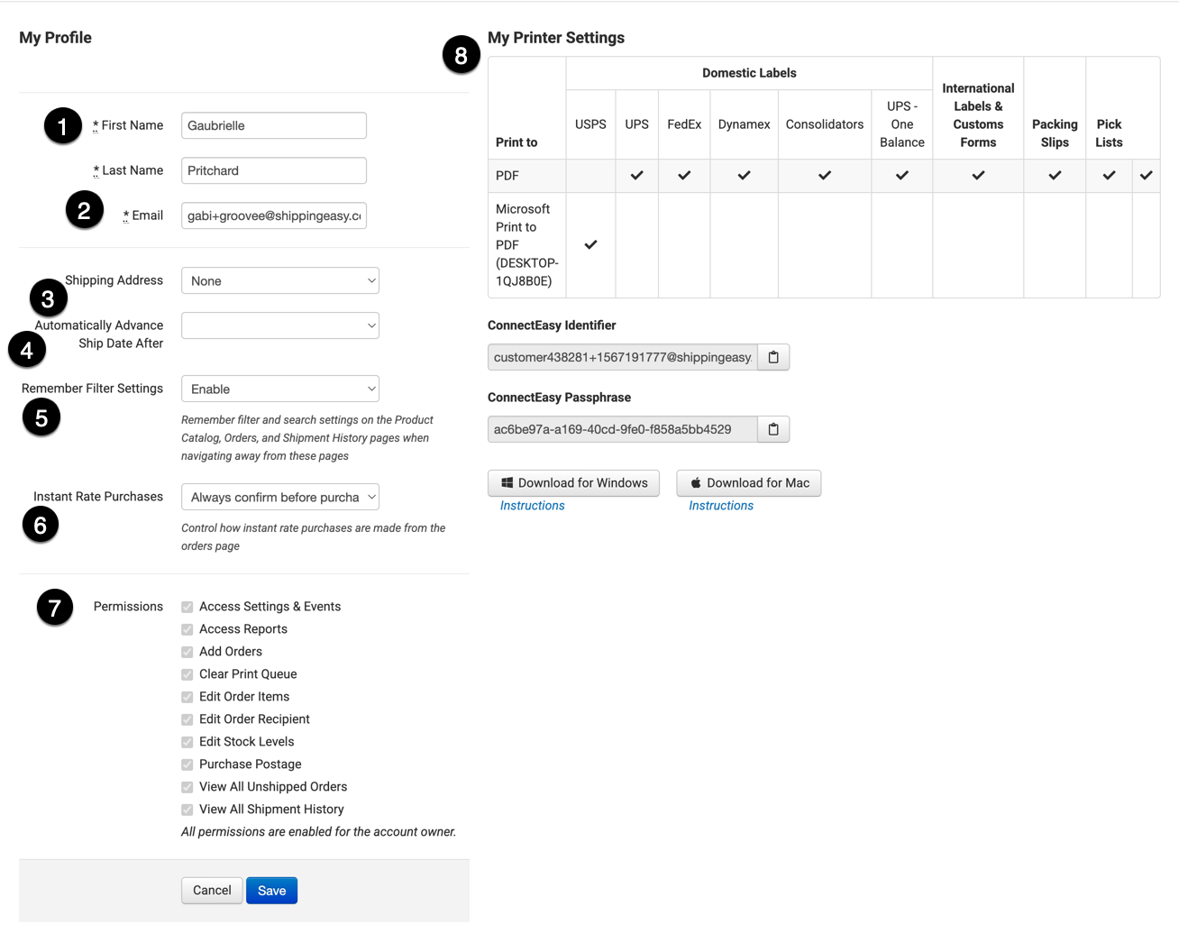Viewport: 1179px width, 934px height.
Task: Toggle the Access Reports permission checkbox
Action: pyautogui.click(x=187, y=629)
